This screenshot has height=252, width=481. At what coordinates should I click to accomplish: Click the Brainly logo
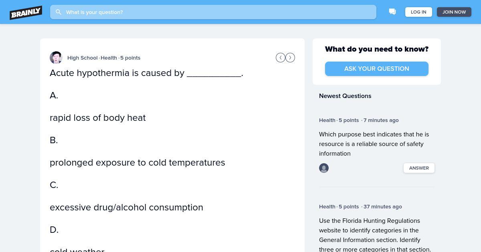(x=26, y=12)
